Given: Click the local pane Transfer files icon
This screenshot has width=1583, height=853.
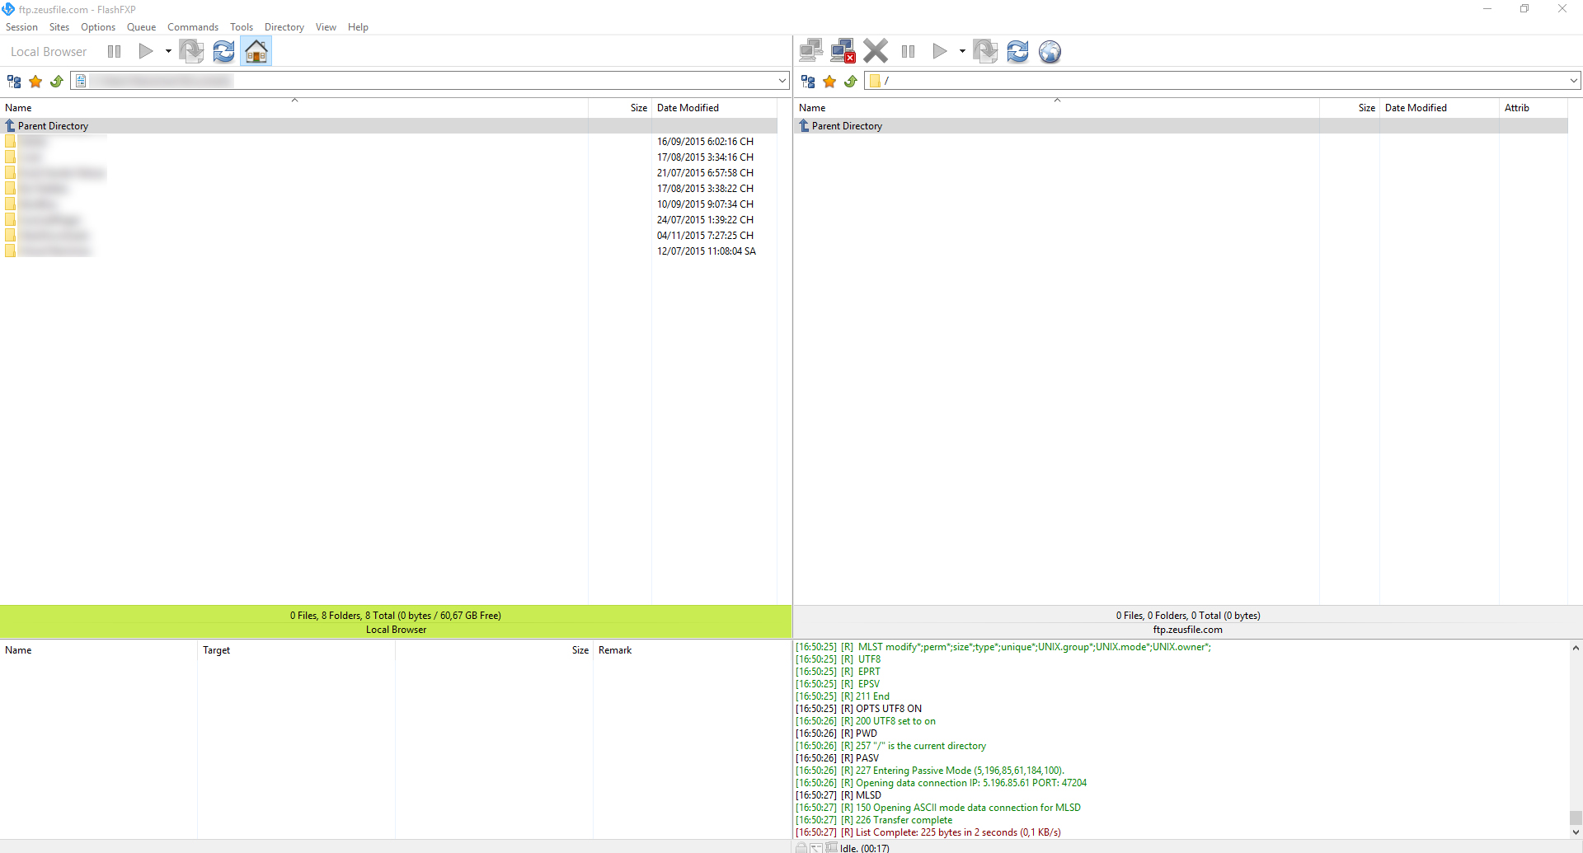Looking at the screenshot, I should pos(191,51).
